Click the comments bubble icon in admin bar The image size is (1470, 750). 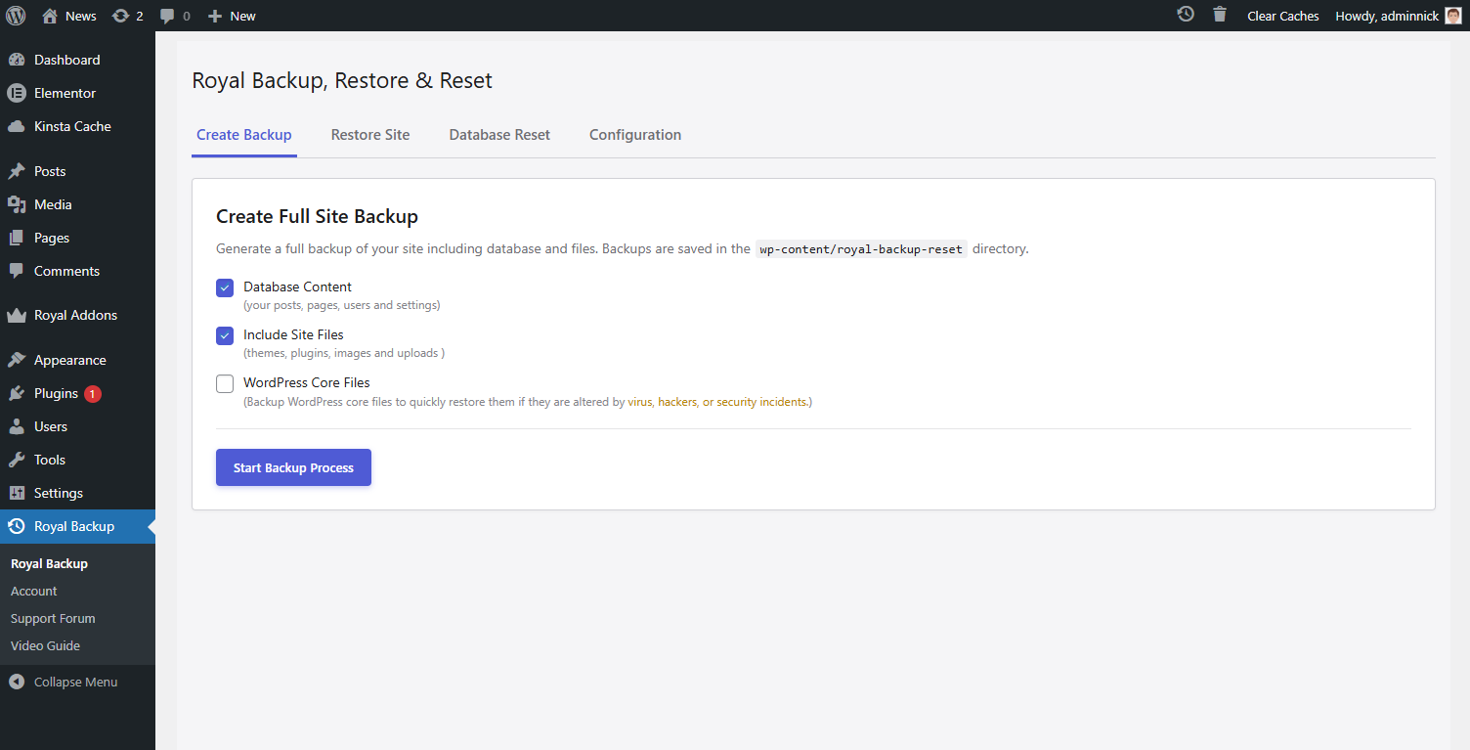tap(167, 16)
